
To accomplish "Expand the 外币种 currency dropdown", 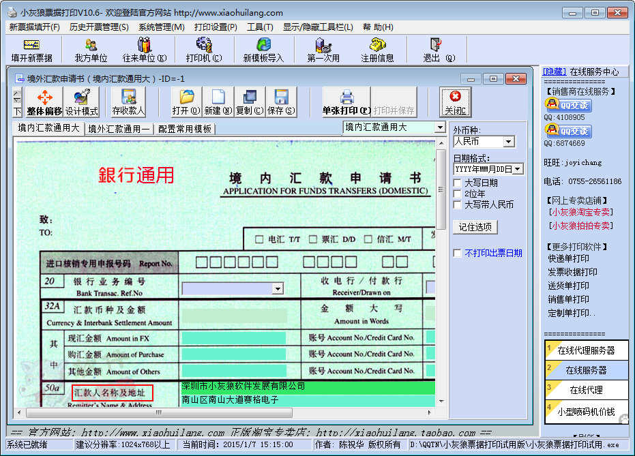I will pos(509,142).
